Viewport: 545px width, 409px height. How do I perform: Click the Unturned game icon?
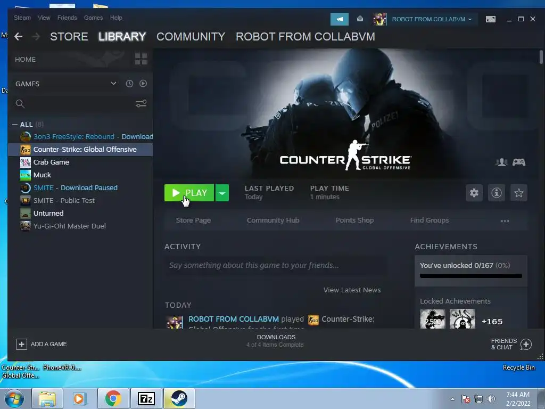(x=26, y=213)
